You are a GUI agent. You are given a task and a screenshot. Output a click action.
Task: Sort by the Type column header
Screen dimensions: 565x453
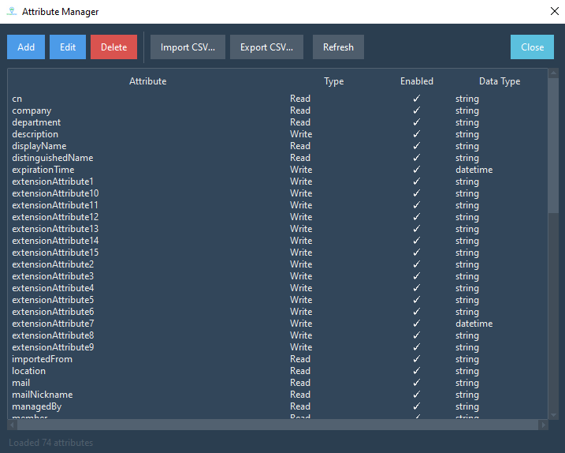333,81
